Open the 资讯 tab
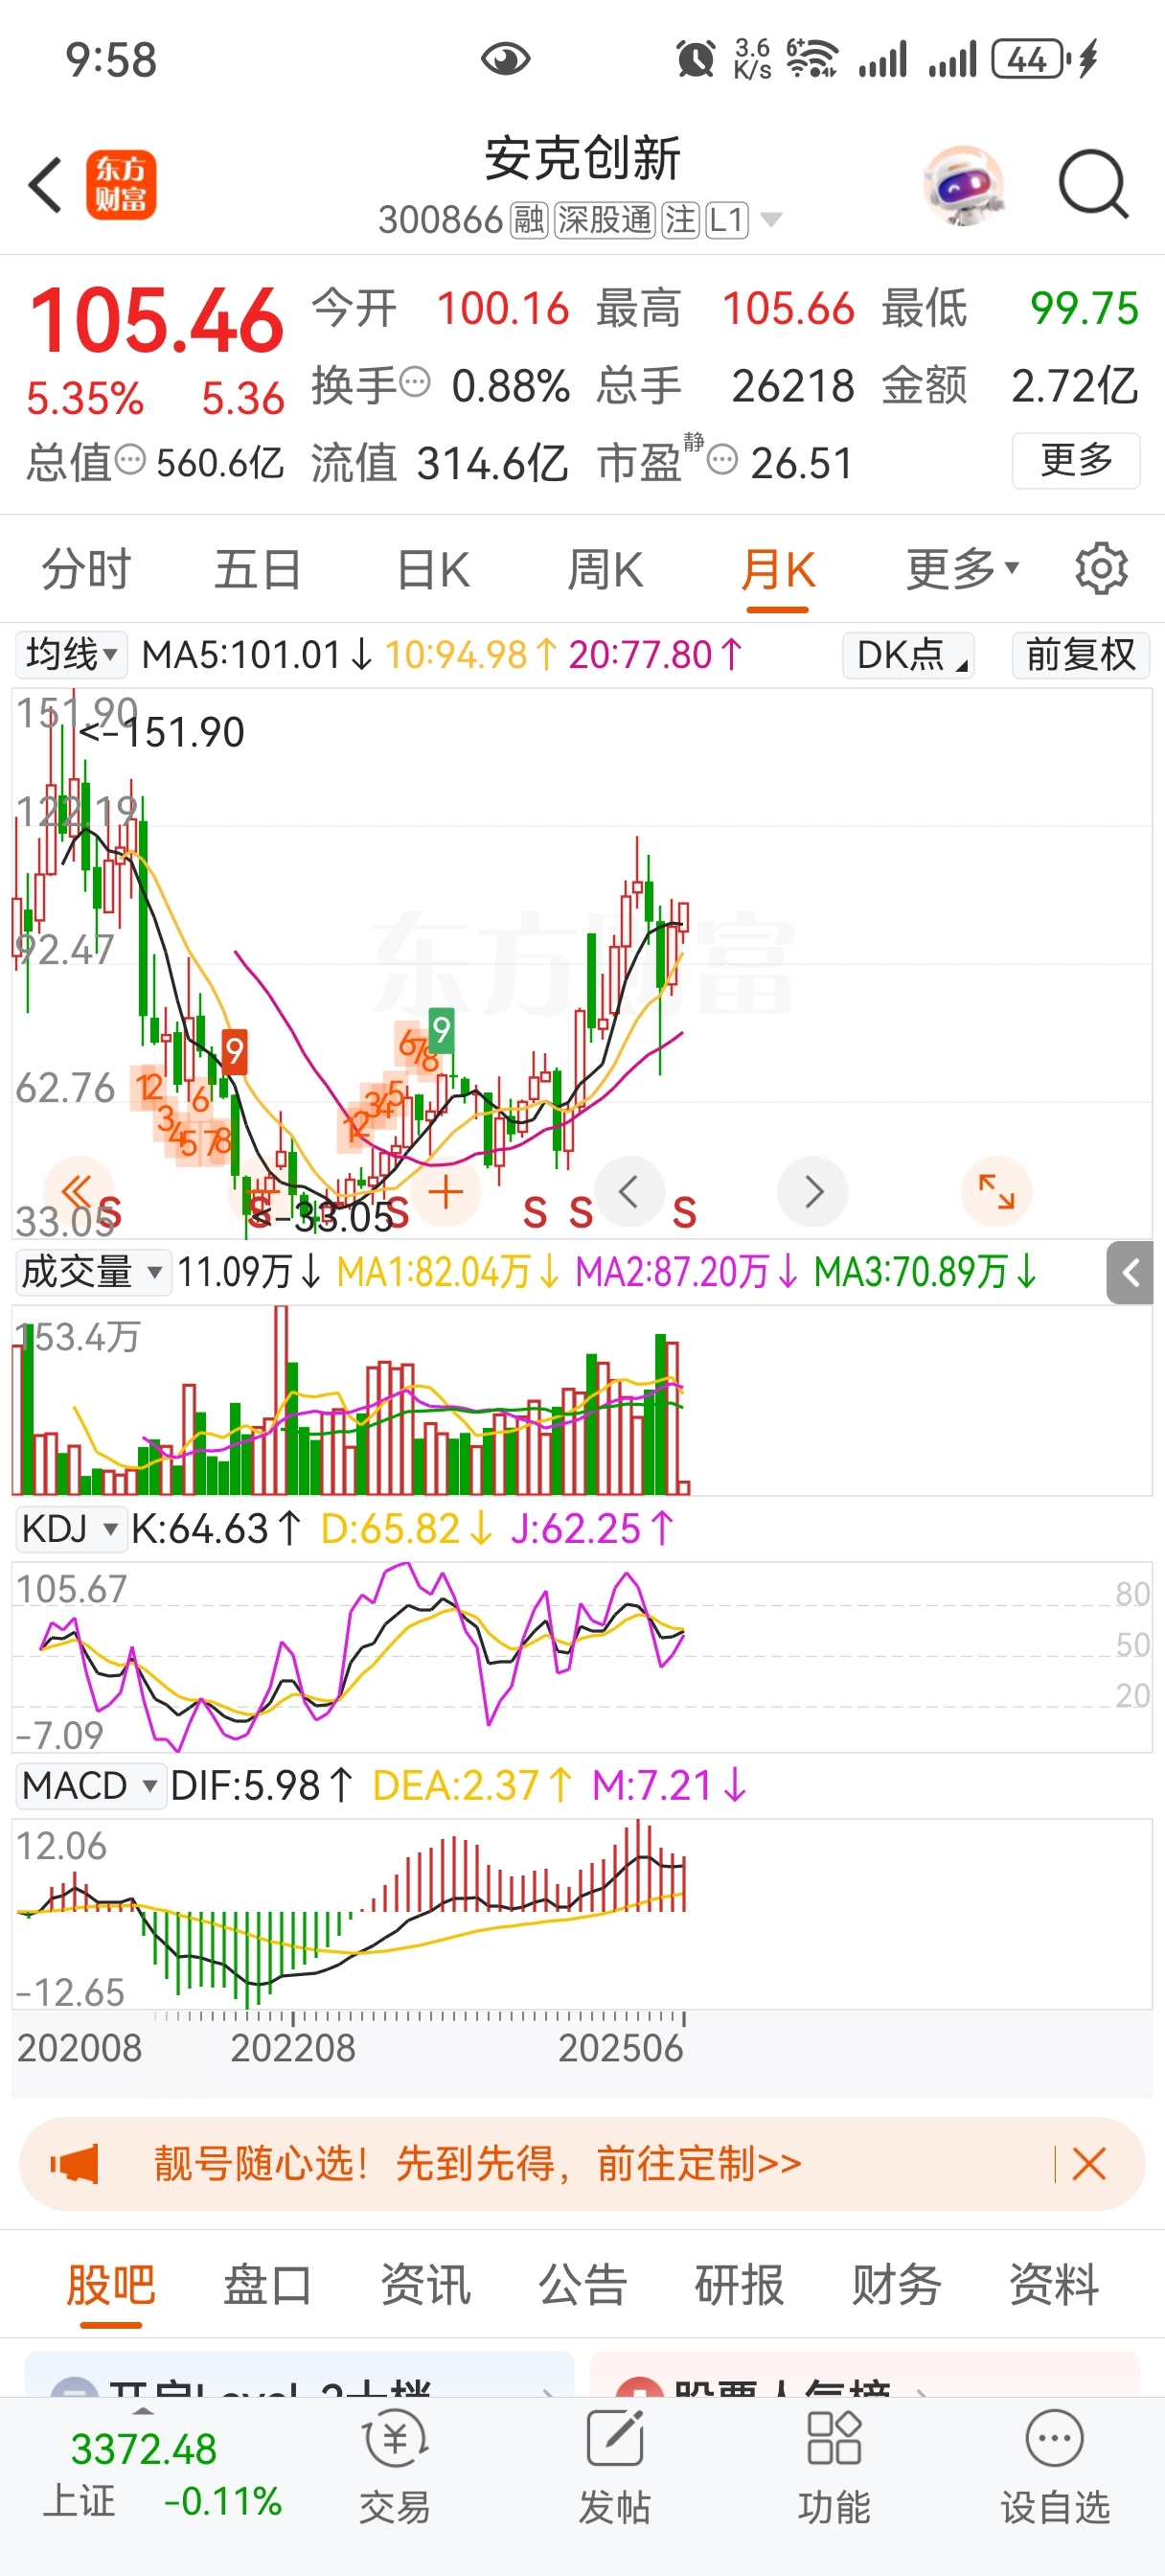 (425, 2284)
